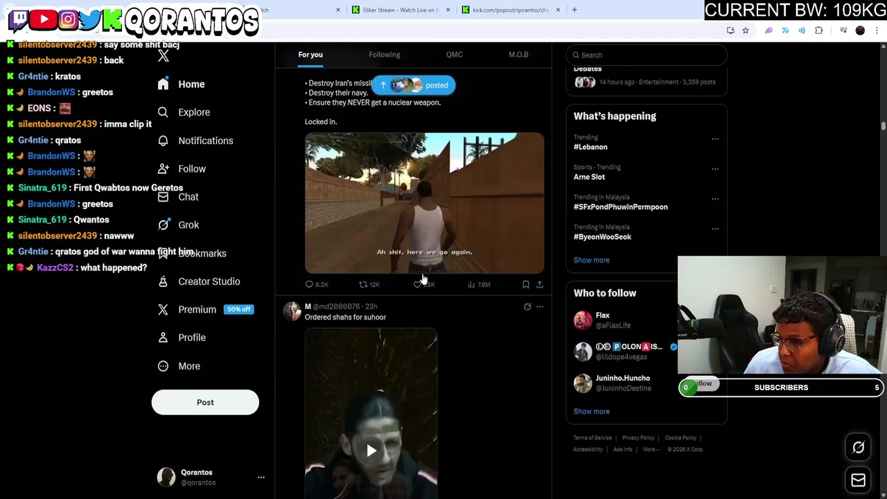The height and width of the screenshot is (499, 887).
Task: Expand the footer More link
Action: pyautogui.click(x=651, y=449)
